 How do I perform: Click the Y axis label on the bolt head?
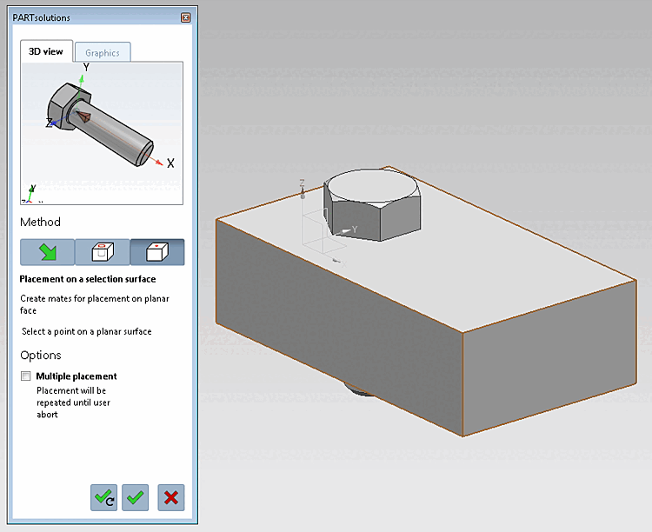pos(355,229)
